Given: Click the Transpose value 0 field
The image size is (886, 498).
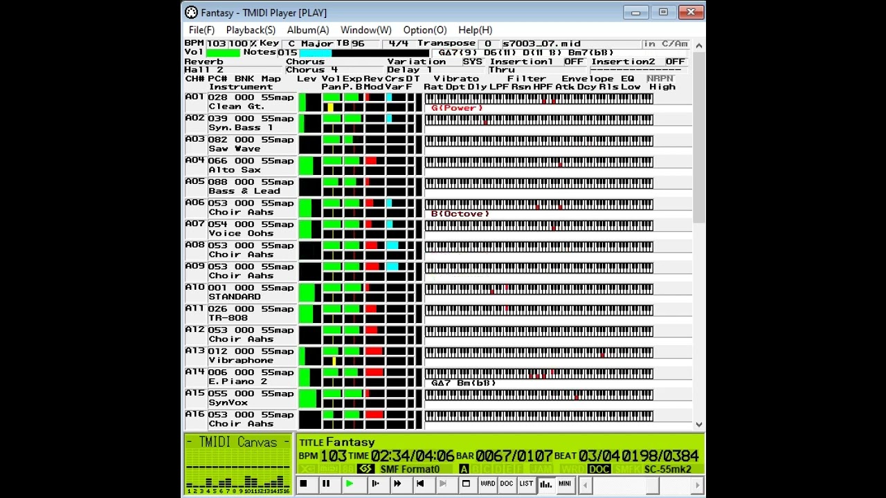Looking at the screenshot, I should [488, 44].
